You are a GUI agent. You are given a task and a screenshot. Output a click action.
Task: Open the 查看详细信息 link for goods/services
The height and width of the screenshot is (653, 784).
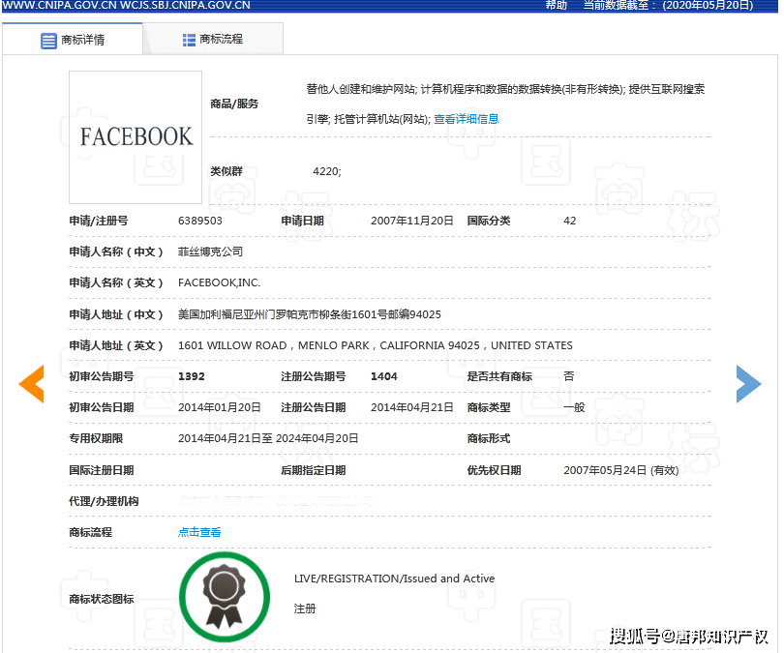[466, 119]
